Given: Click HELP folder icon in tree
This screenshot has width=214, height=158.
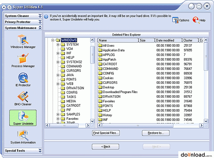Looking at the screenshot, I should [x=63, y=57].
